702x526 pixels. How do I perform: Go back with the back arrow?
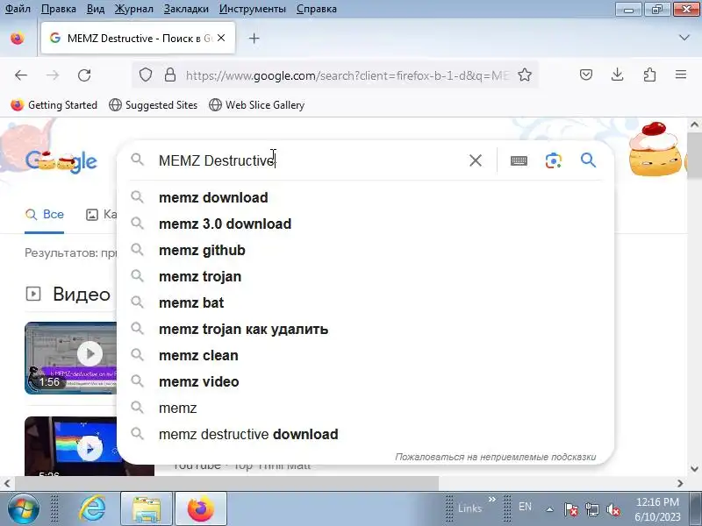click(x=21, y=75)
